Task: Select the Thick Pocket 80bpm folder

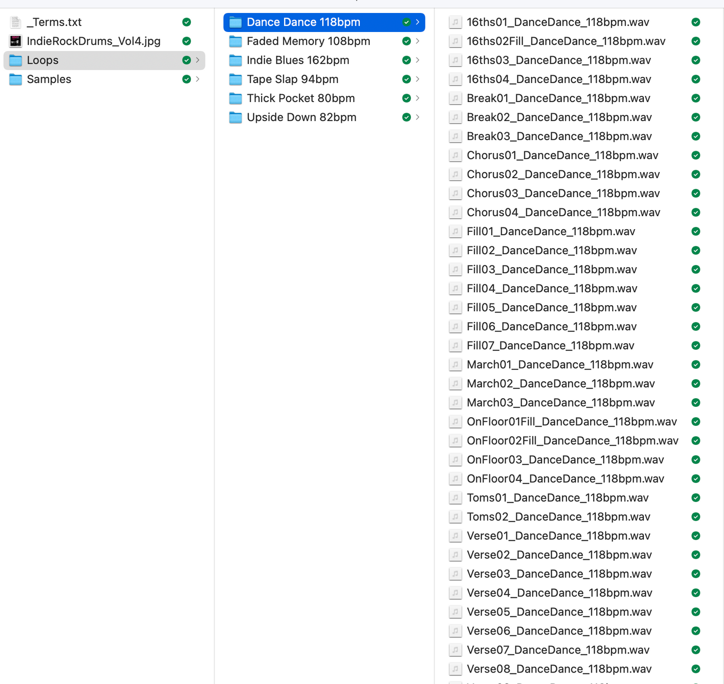Action: pos(301,98)
